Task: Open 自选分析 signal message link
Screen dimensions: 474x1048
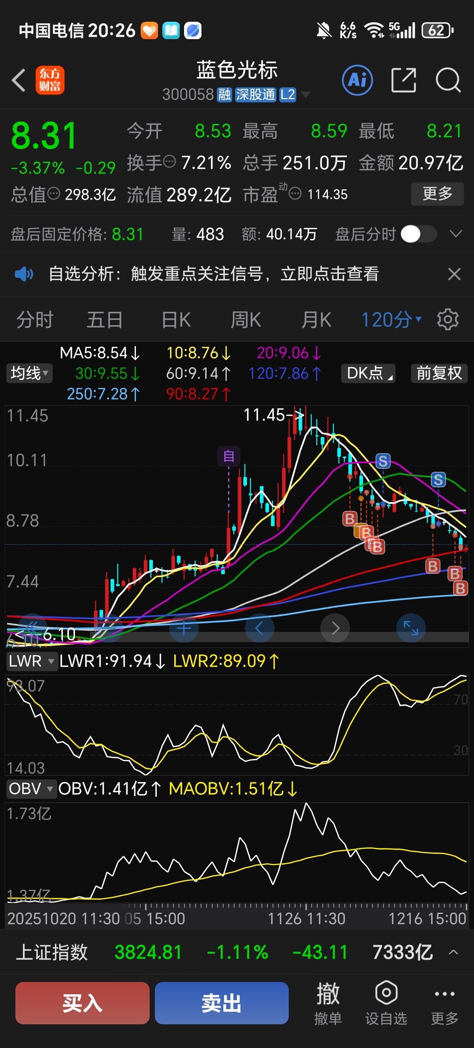Action: 214,274
